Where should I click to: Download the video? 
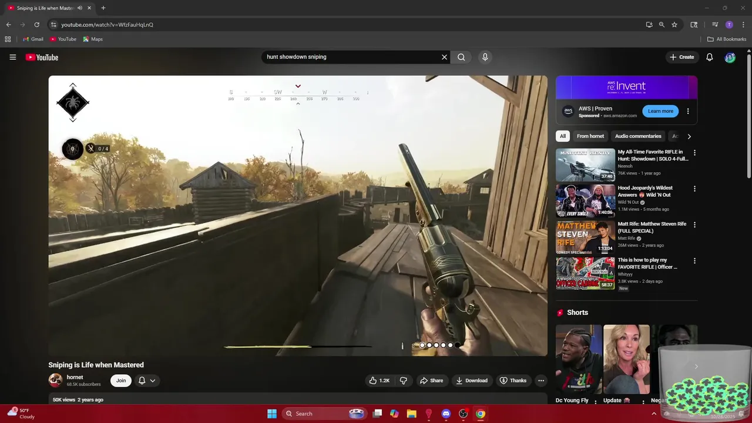point(472,381)
